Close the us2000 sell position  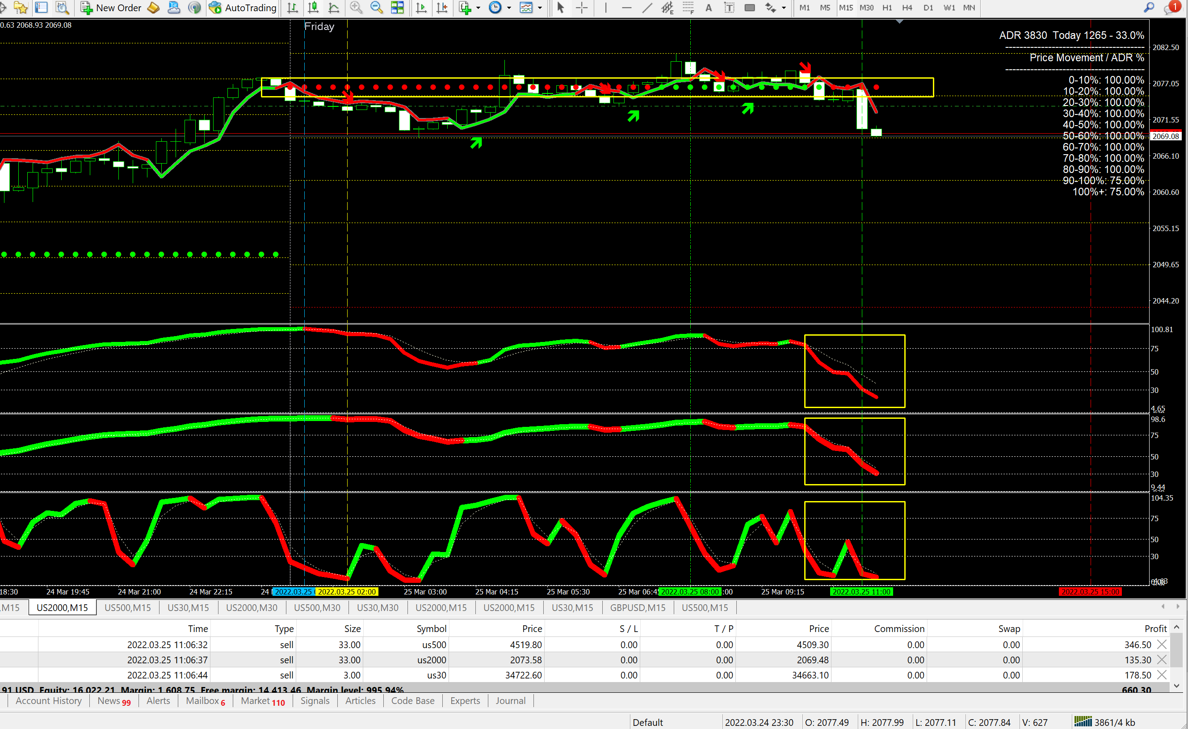click(x=1162, y=660)
